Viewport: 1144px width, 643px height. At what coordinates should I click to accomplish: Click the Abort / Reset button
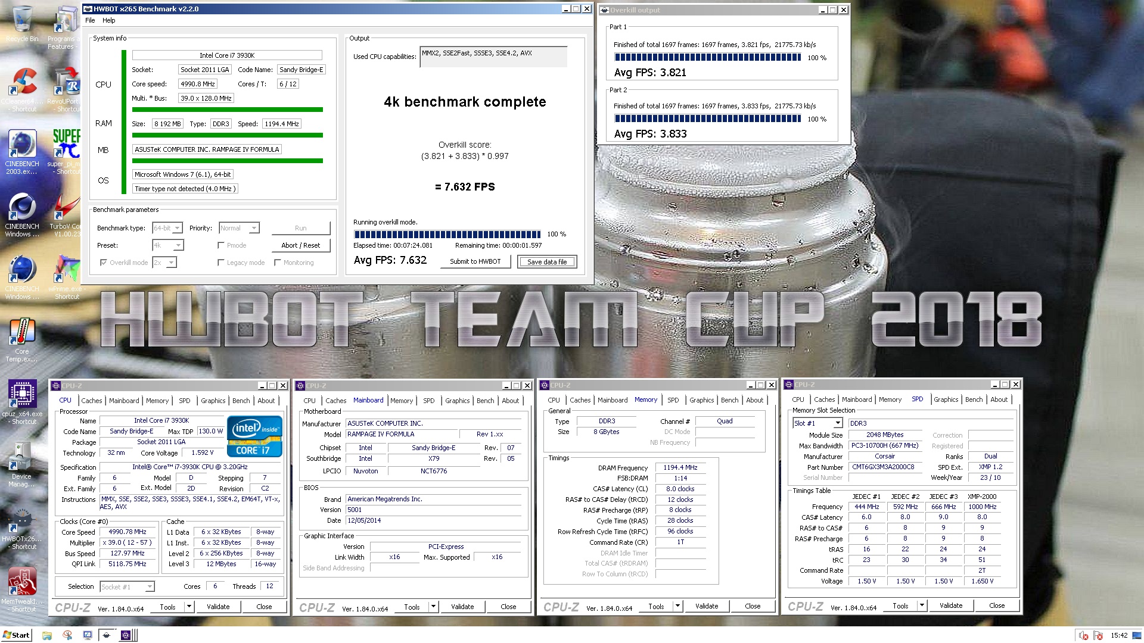(x=301, y=245)
